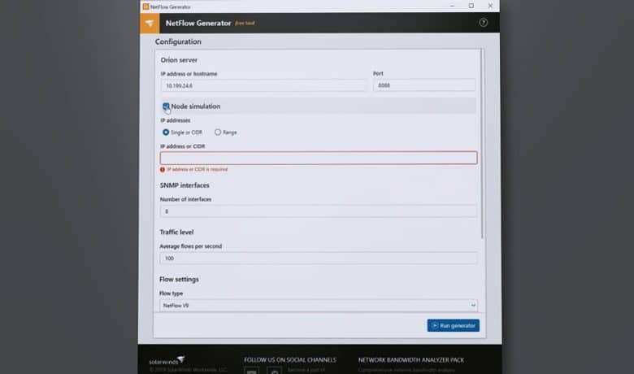The height and width of the screenshot is (374, 634).
Task: Uncheck the Node simulation checkbox
Action: point(166,107)
